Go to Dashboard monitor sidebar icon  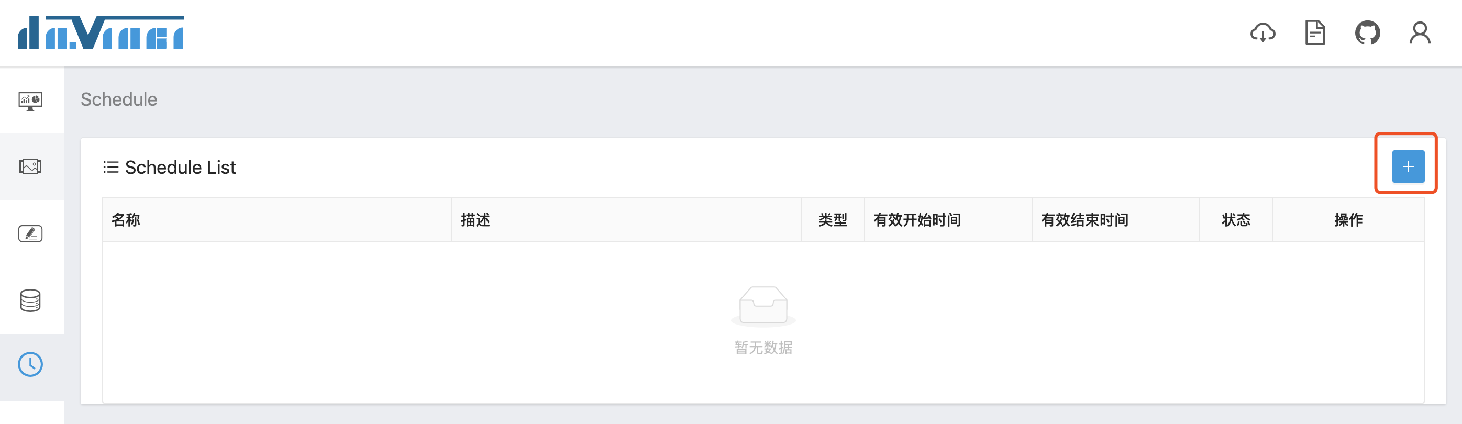tap(31, 101)
